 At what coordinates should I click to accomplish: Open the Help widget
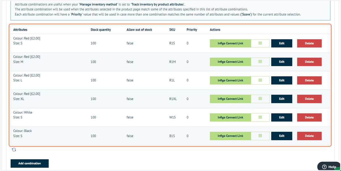tap(329, 167)
